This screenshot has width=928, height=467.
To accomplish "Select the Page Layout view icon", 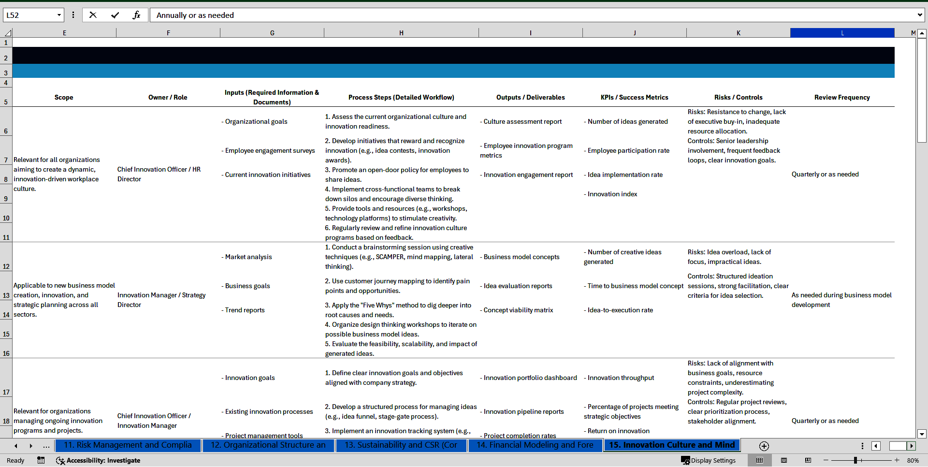I will click(784, 460).
